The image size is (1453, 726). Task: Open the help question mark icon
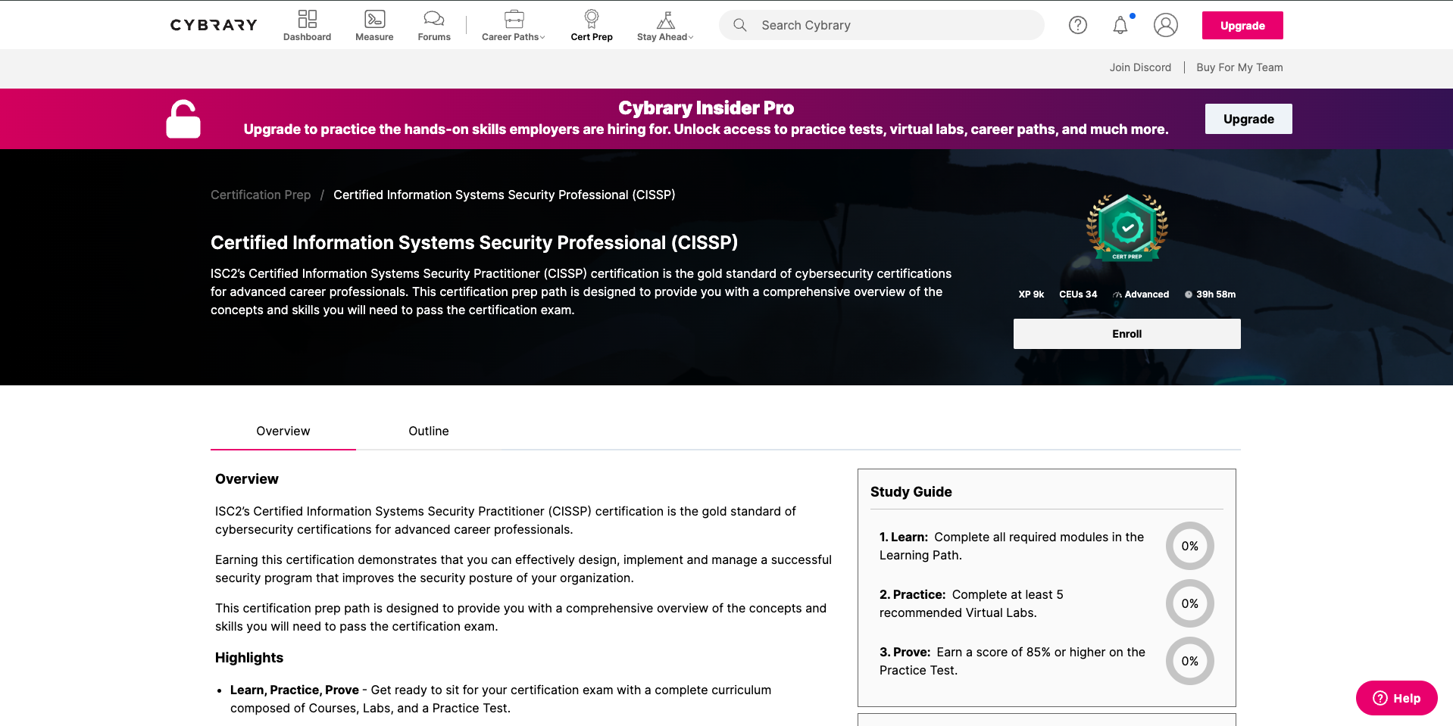tap(1078, 25)
